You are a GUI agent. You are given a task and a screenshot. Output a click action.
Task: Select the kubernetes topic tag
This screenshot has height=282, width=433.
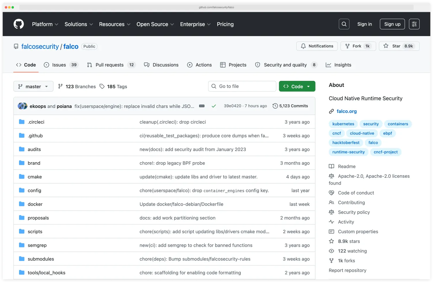click(343, 124)
